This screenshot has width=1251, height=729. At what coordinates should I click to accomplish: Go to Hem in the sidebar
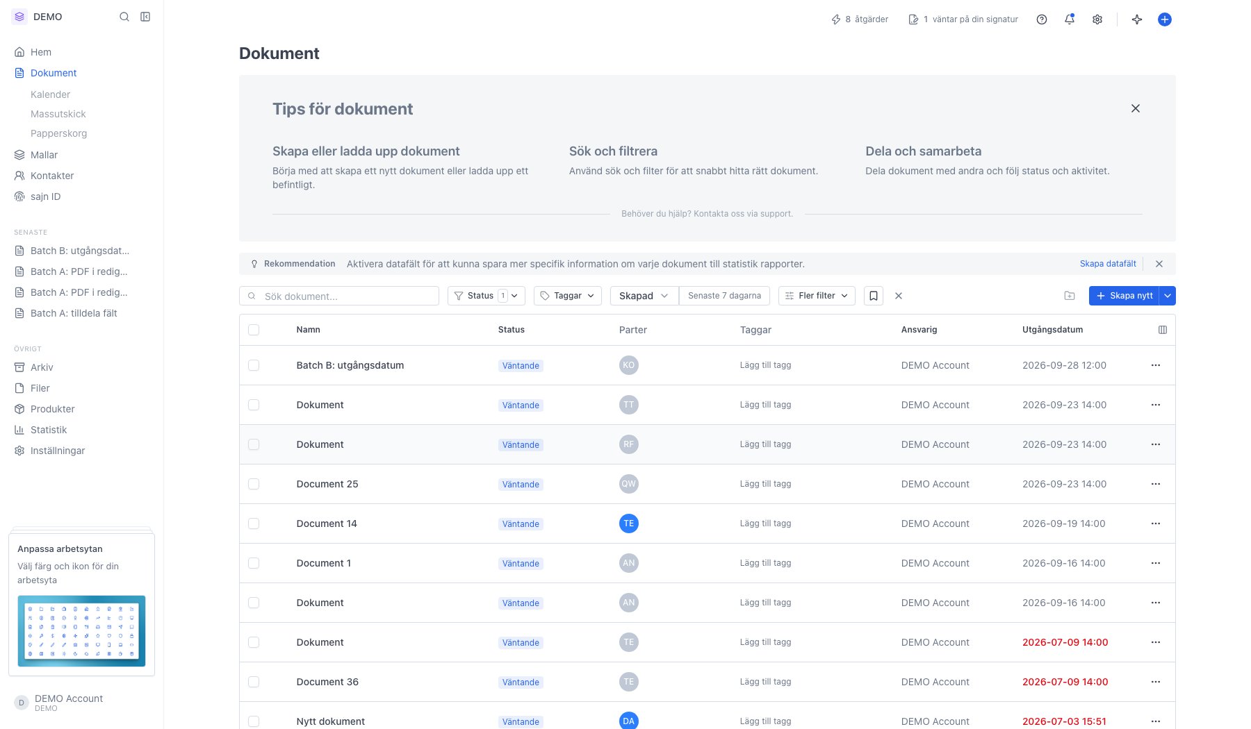pos(41,52)
